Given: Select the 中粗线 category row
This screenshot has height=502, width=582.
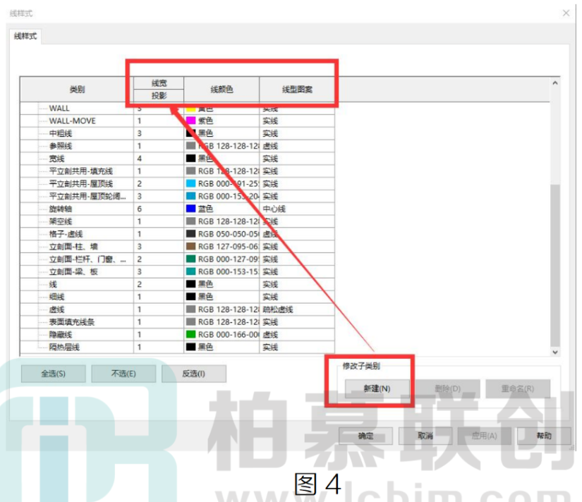Looking at the screenshot, I should coord(60,133).
